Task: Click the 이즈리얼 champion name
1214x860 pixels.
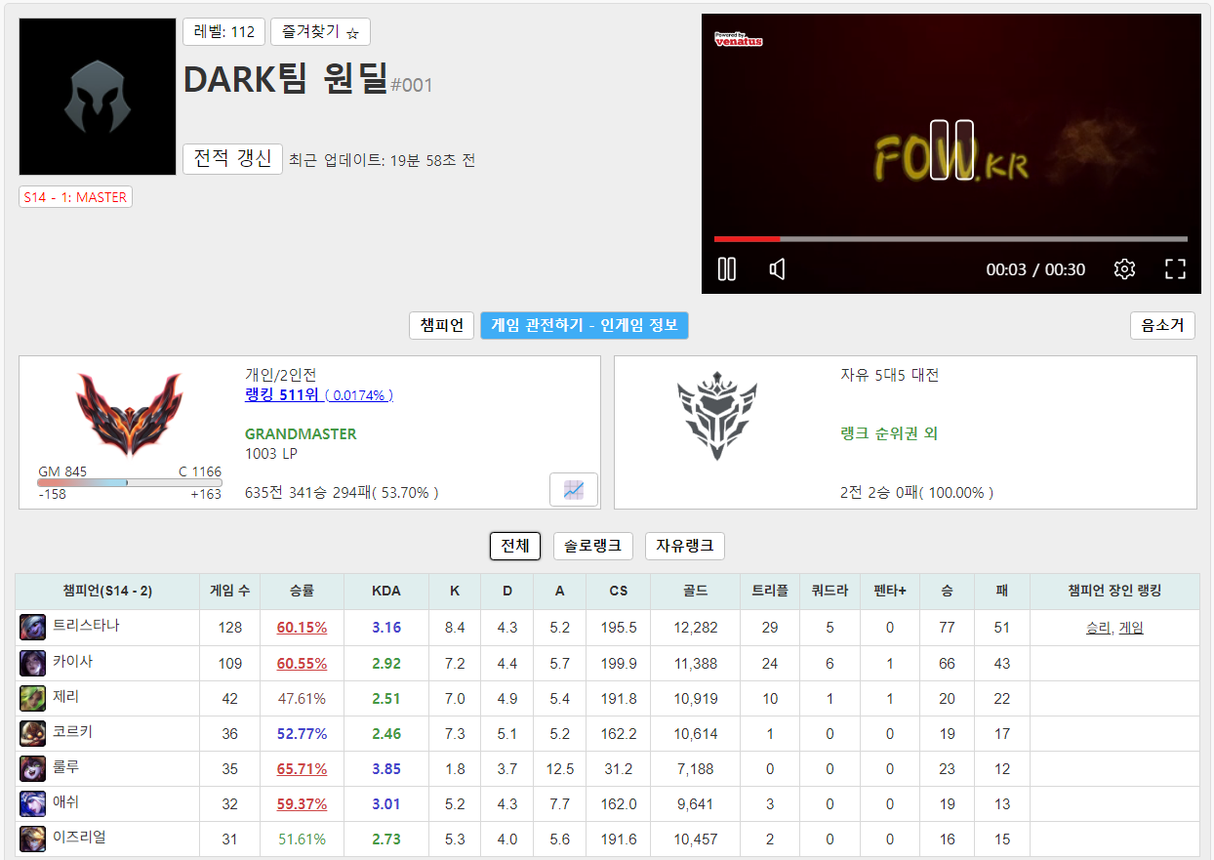Action: [x=79, y=836]
